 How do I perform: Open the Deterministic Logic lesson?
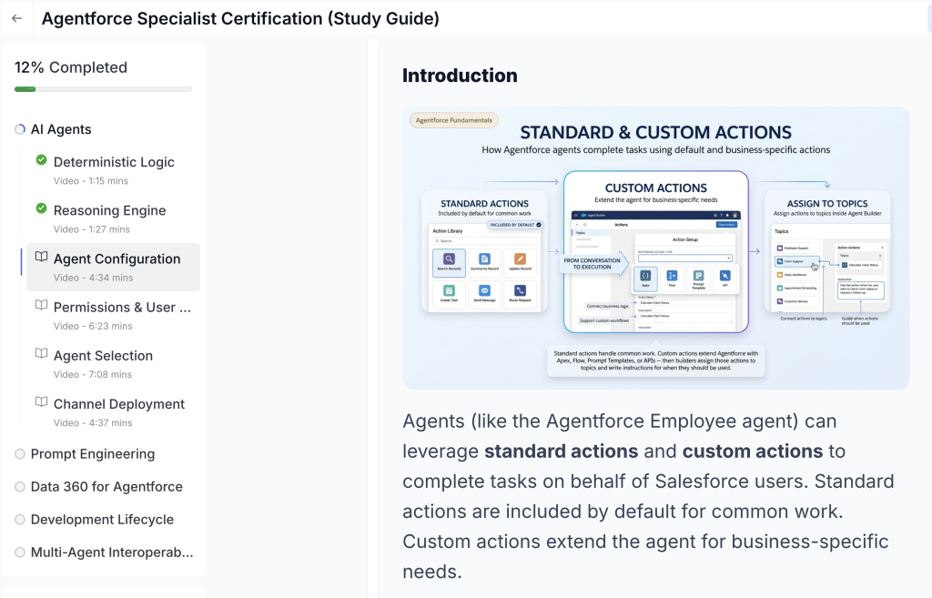[x=113, y=170]
